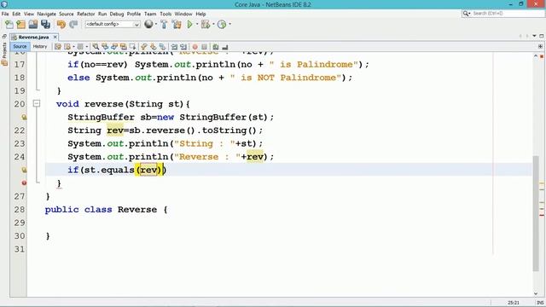Click the Profile Project clock icon
The height and width of the screenshot is (307, 546).
pyautogui.click(x=222, y=25)
